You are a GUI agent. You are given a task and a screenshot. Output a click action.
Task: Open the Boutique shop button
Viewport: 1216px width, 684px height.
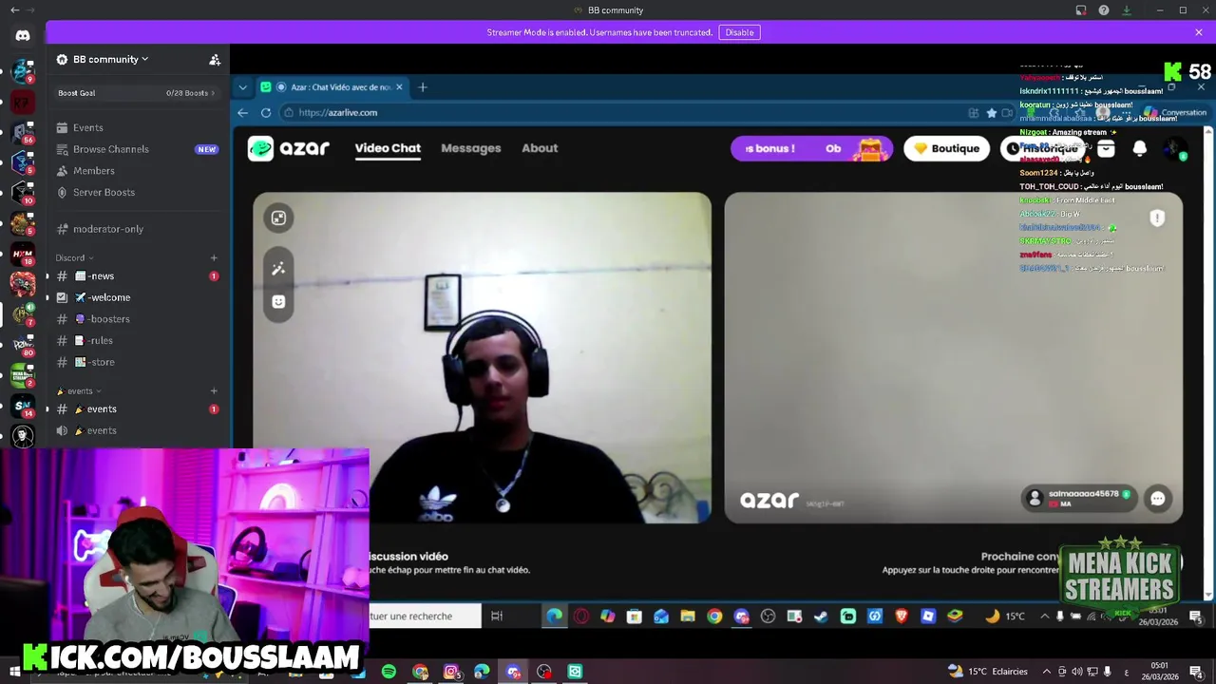(x=946, y=148)
